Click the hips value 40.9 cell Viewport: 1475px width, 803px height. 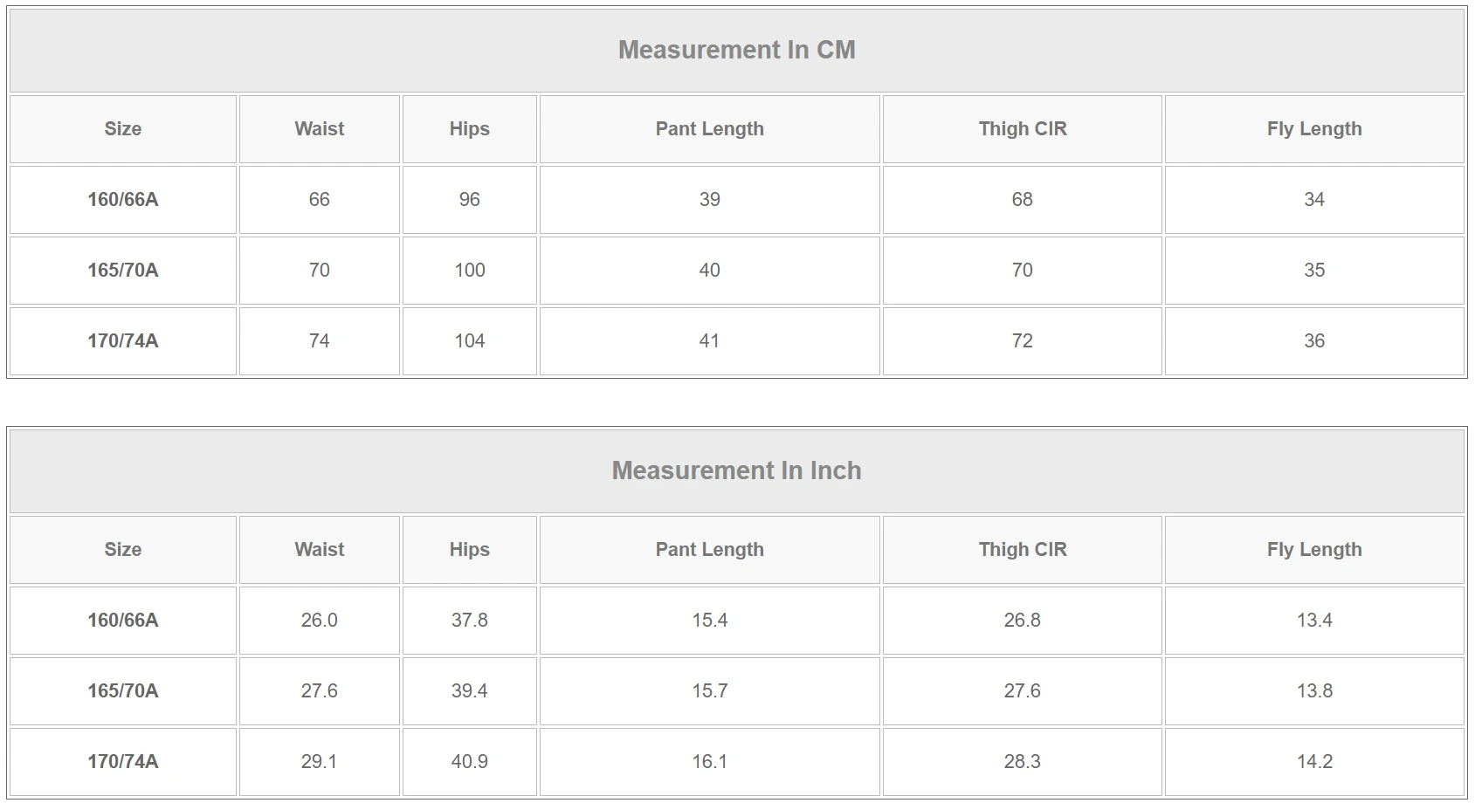coord(470,762)
